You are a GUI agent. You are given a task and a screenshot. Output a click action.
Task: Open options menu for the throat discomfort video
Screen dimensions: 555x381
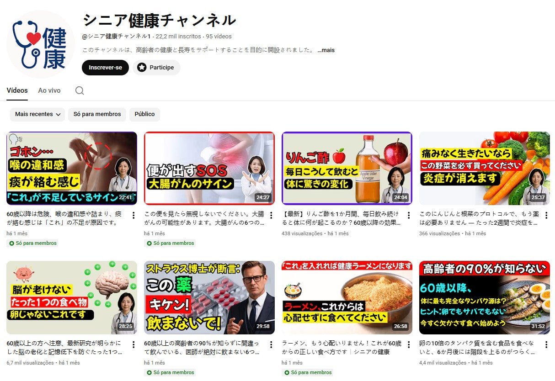tap(133, 215)
